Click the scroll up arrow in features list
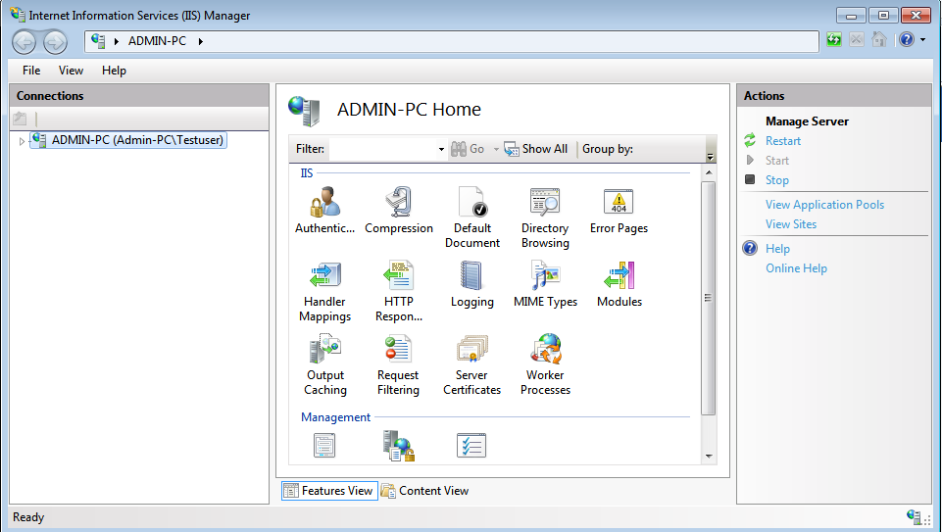This screenshot has width=942, height=532. (x=709, y=173)
